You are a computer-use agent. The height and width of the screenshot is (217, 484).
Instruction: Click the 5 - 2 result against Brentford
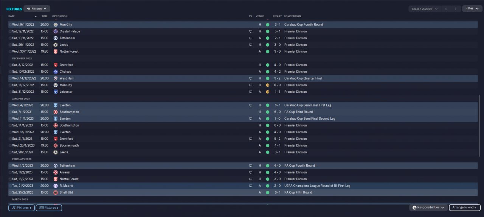click(277, 139)
